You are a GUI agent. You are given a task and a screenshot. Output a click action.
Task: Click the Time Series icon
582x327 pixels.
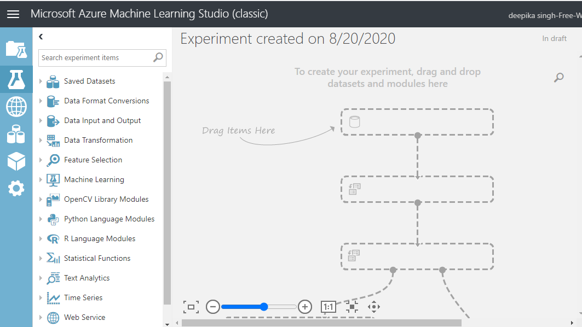point(53,298)
